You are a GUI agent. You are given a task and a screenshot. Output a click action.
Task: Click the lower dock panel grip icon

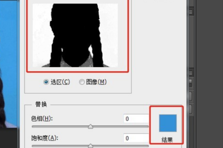pos(191,73)
